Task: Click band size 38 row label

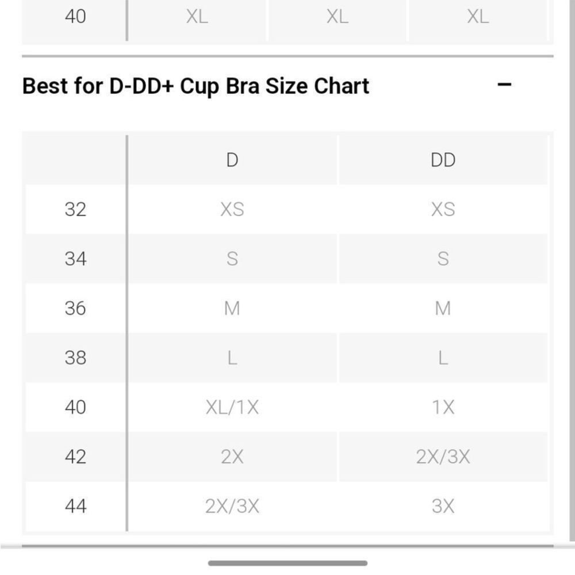Action: (x=75, y=358)
